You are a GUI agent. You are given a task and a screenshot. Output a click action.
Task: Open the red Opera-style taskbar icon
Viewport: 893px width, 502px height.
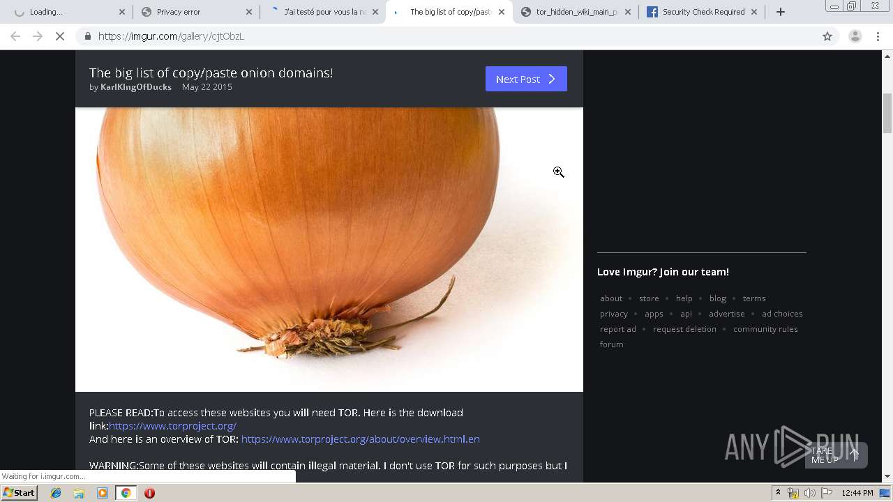click(149, 493)
